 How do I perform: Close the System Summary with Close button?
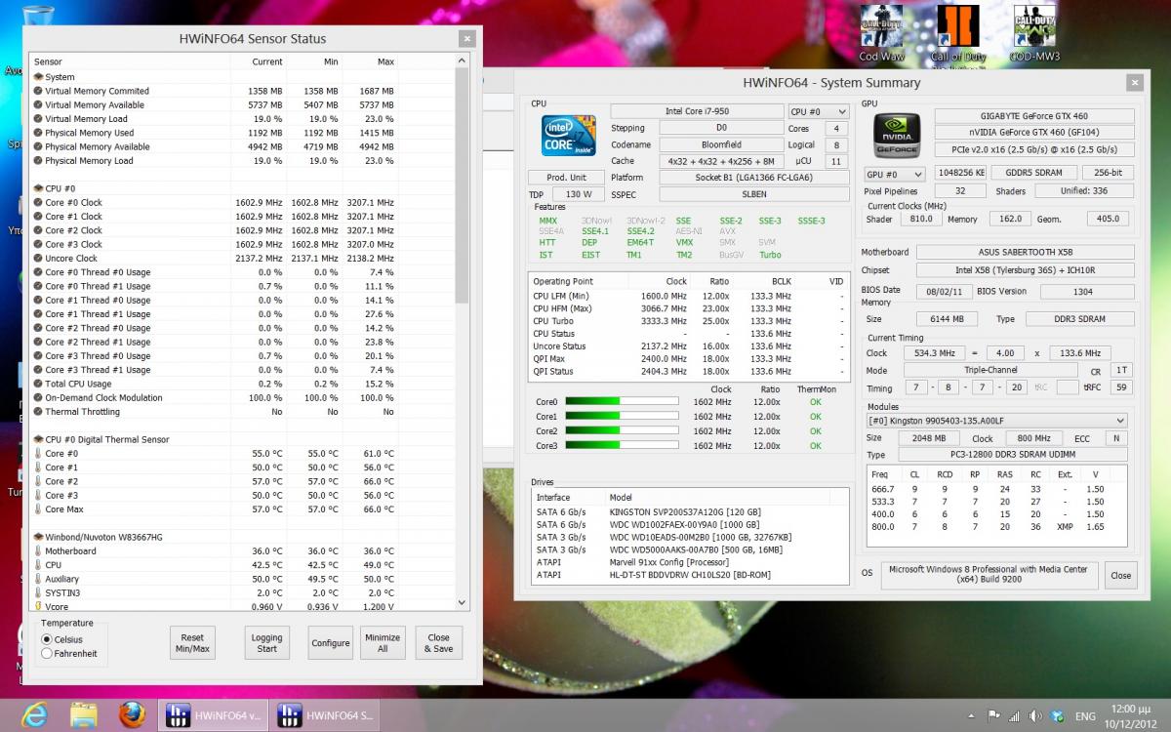(1120, 575)
